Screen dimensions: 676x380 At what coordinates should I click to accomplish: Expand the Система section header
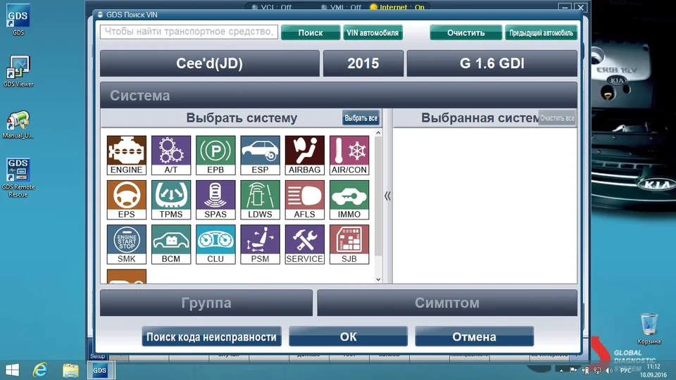tap(339, 95)
